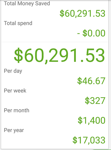The image size is (111, 150).
Task: Tap the Per week label
Action: tap(15, 91)
